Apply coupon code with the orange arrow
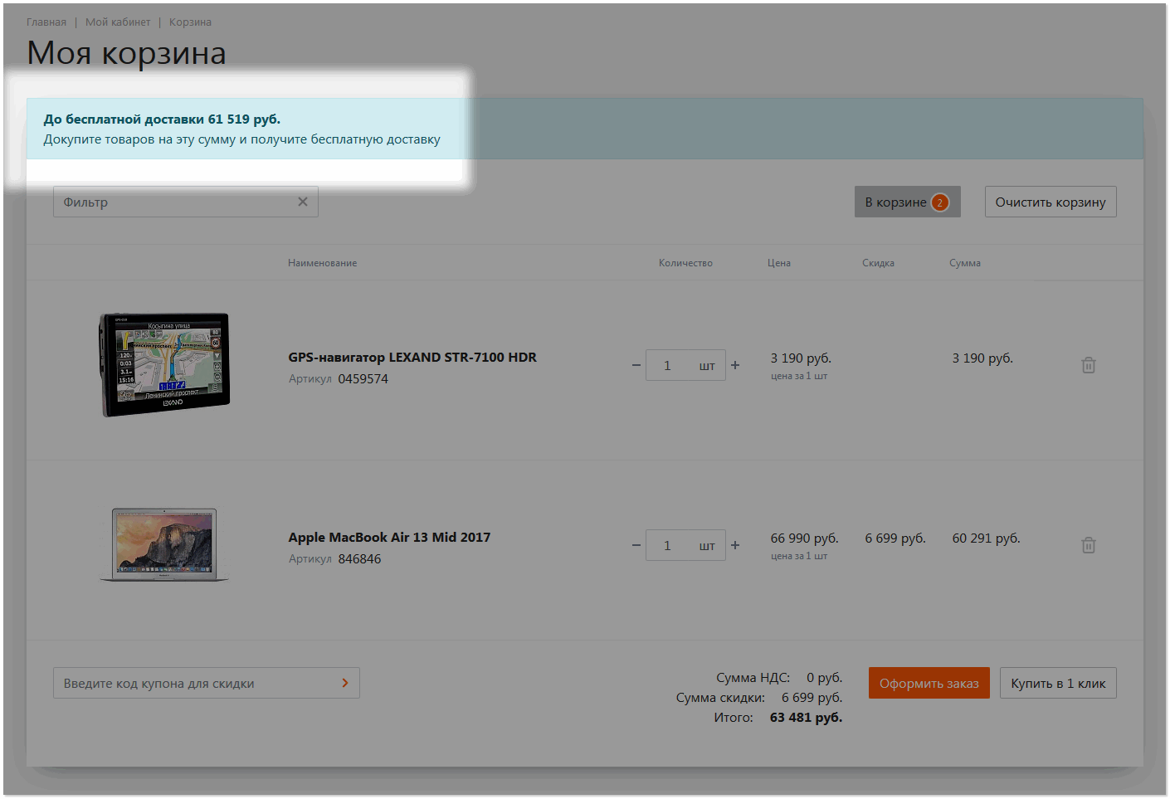 tap(345, 683)
